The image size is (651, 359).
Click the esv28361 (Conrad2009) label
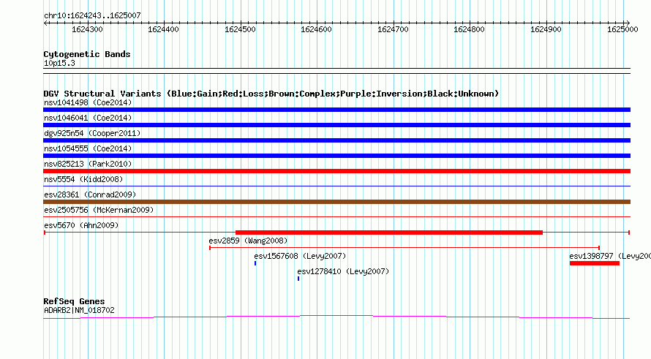[90, 194]
